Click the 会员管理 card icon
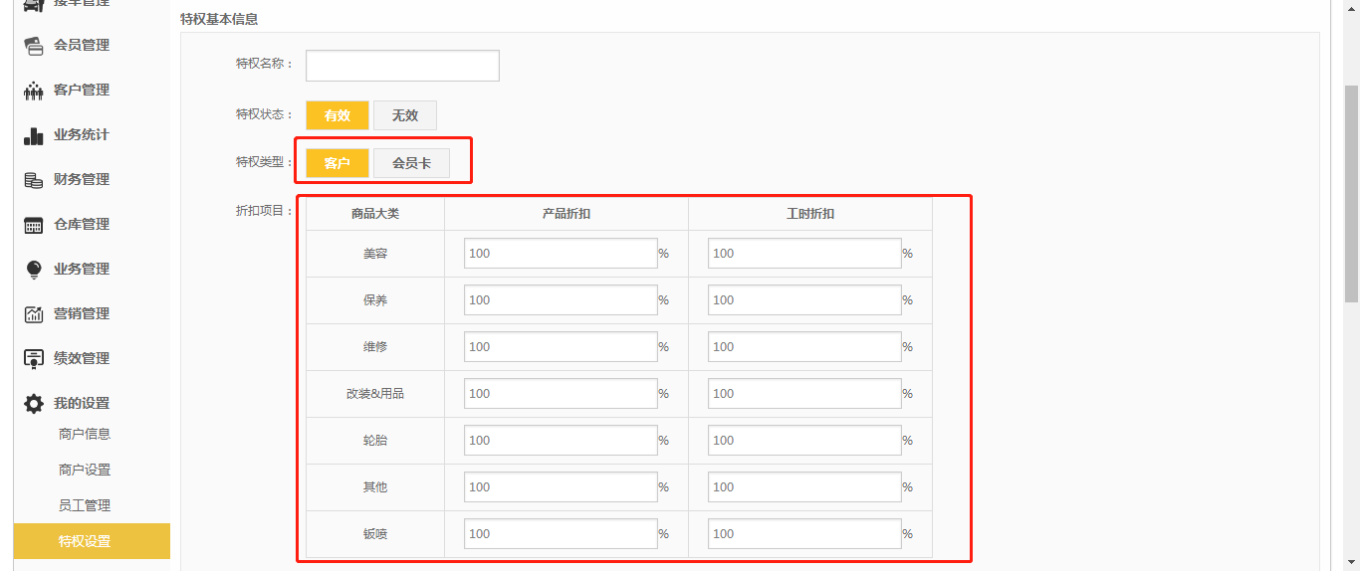The height and width of the screenshot is (571, 1360). (34, 46)
